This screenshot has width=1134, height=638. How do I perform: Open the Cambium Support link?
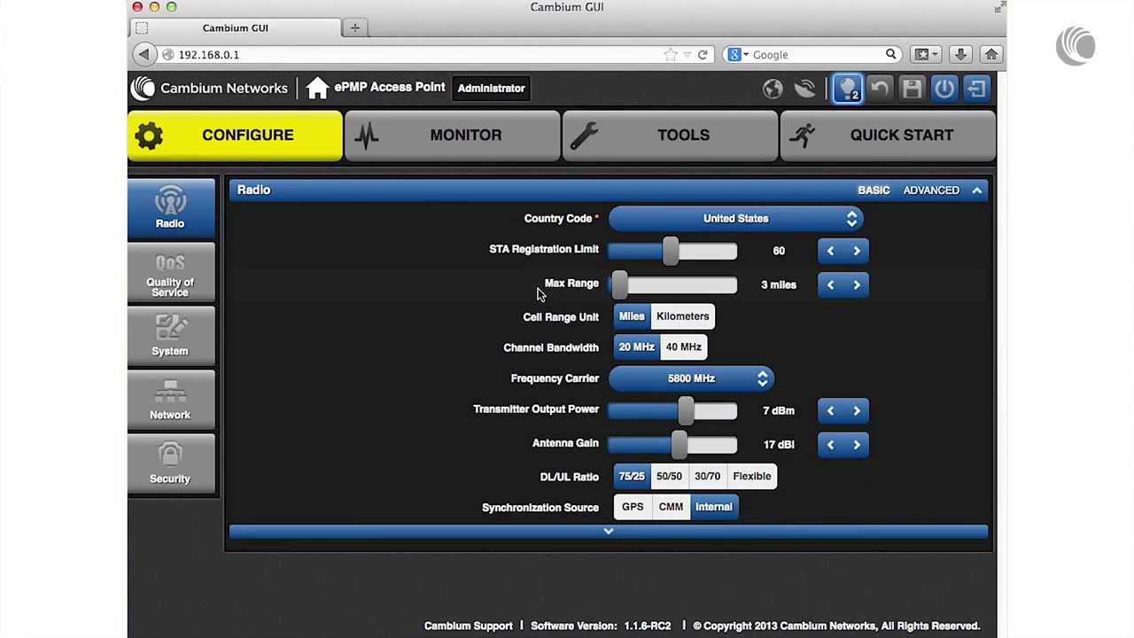(x=468, y=626)
